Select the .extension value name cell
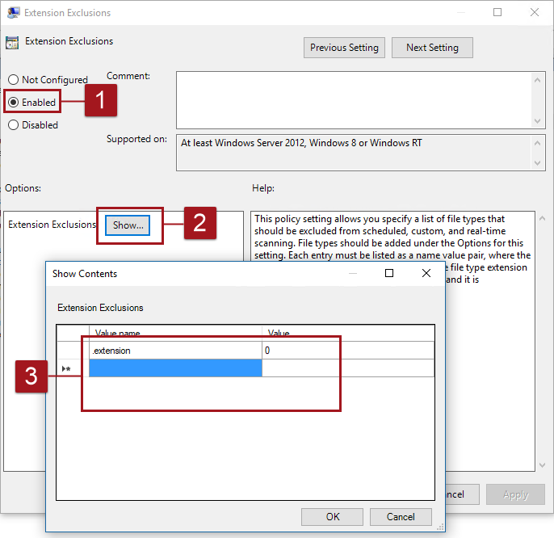This screenshot has width=554, height=538. 174,351
